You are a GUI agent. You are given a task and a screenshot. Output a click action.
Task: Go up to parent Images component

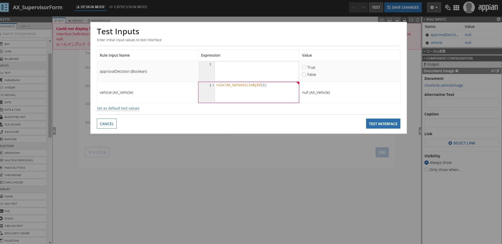click(431, 64)
